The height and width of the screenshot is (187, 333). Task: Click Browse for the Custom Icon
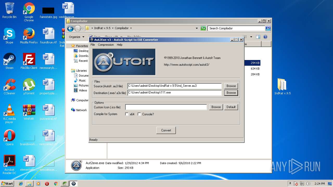coord(216,107)
